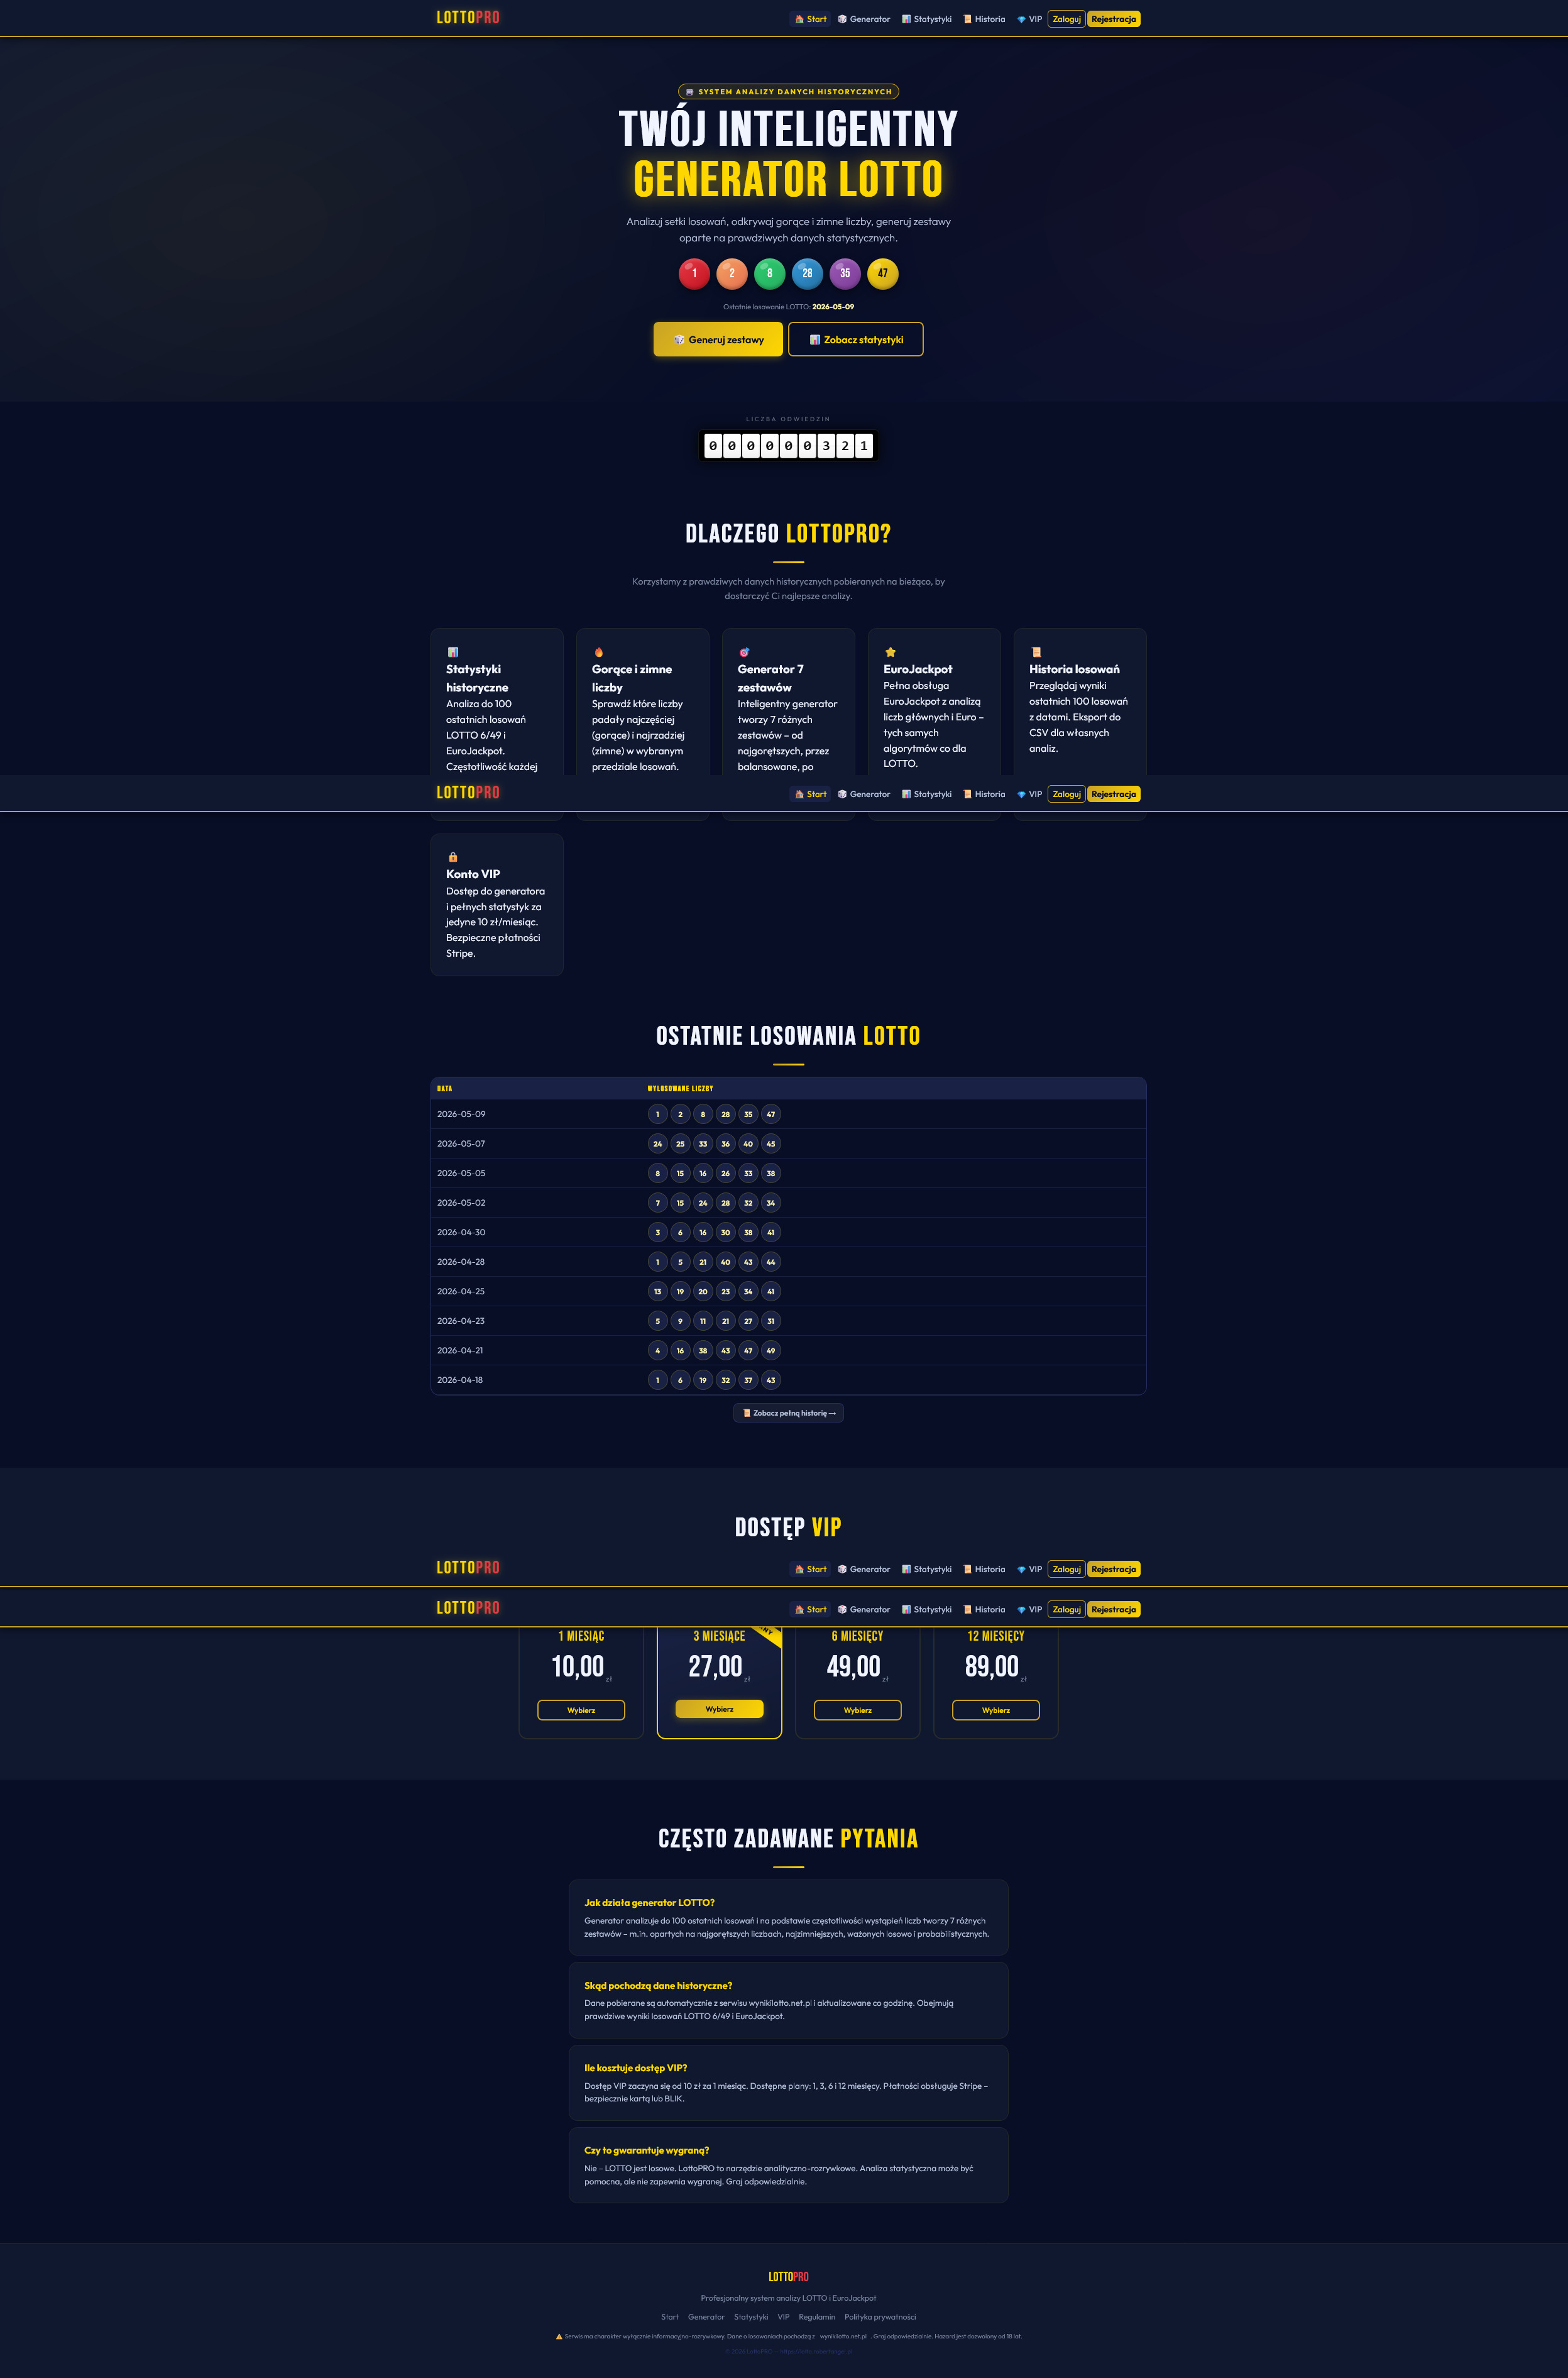Click the WYLOSOWANE LICZBY column header
This screenshot has height=2378, width=1568.
[x=680, y=1088]
